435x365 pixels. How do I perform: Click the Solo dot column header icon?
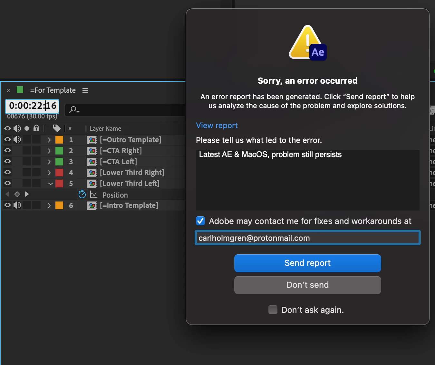27,128
